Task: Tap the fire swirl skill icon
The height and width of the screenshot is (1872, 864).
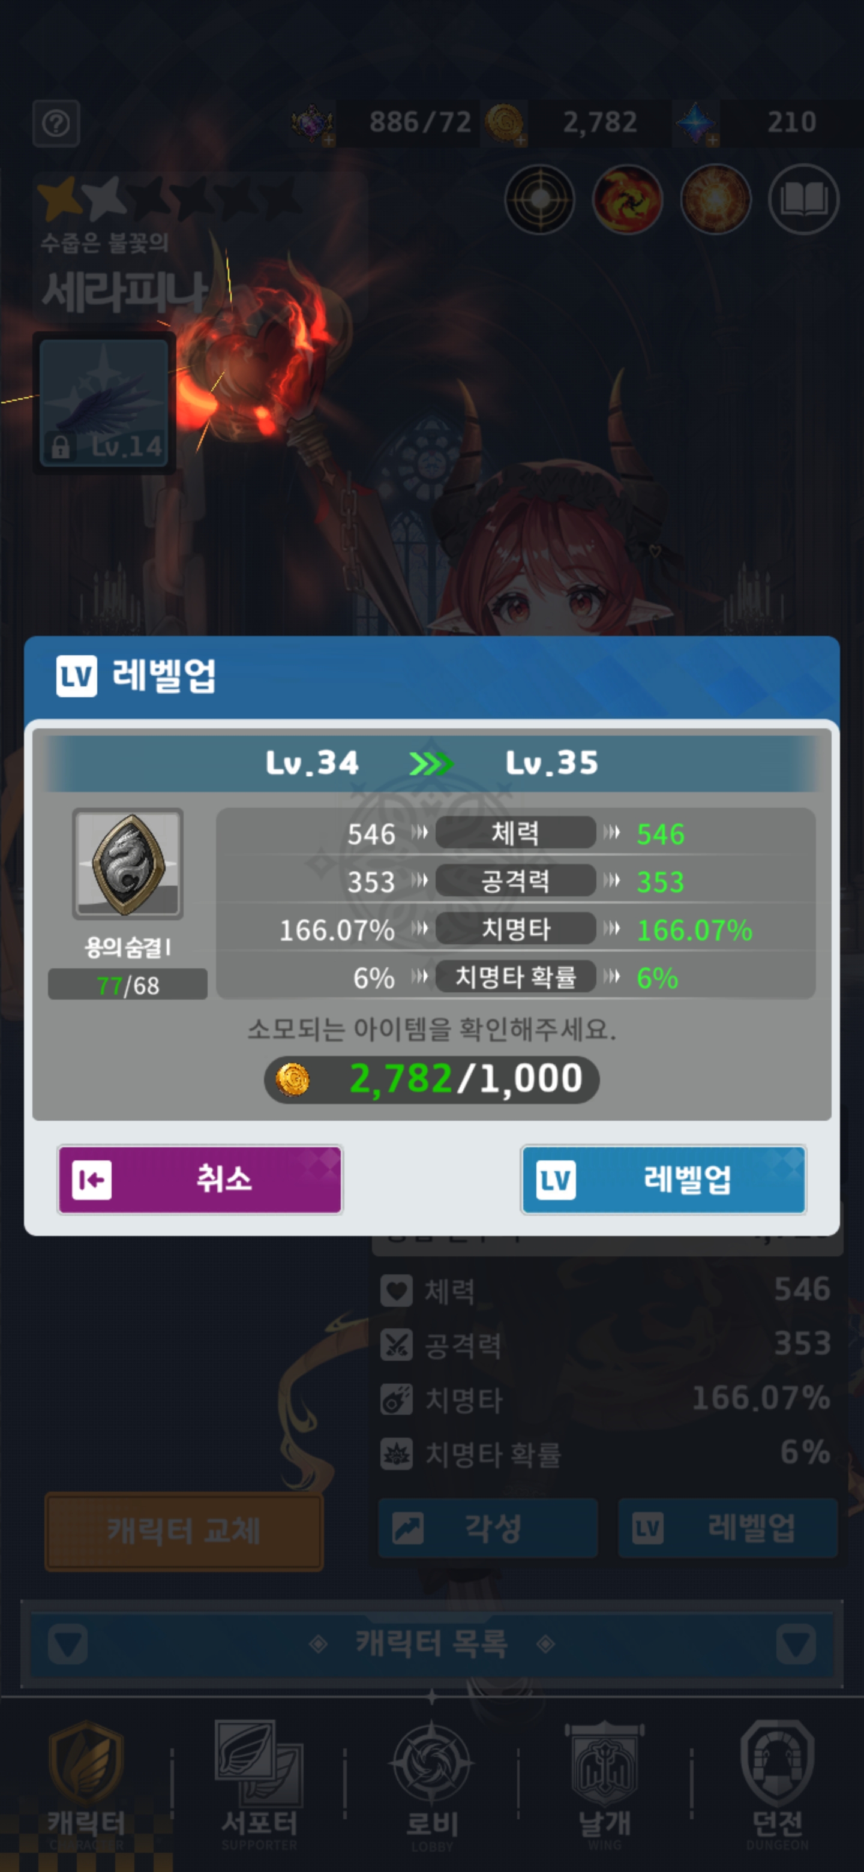Action: (628, 199)
